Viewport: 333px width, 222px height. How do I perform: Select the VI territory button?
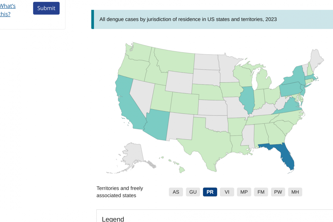tap(227, 192)
